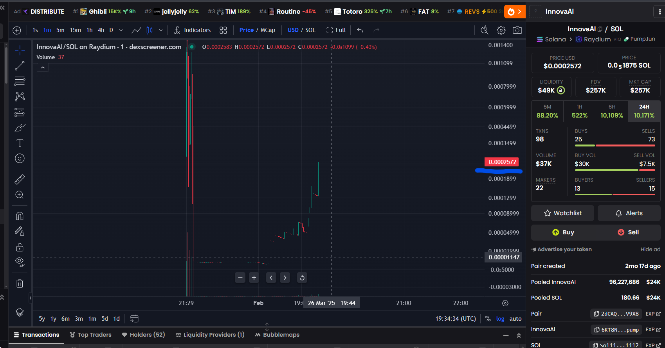Image resolution: width=665 pixels, height=348 pixels.
Task: Zoom in the chart with plus button
Action: tap(254, 278)
